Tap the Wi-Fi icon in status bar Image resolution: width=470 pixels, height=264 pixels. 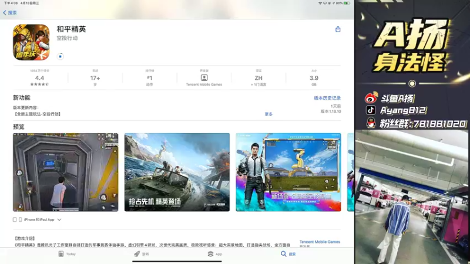[x=320, y=3]
